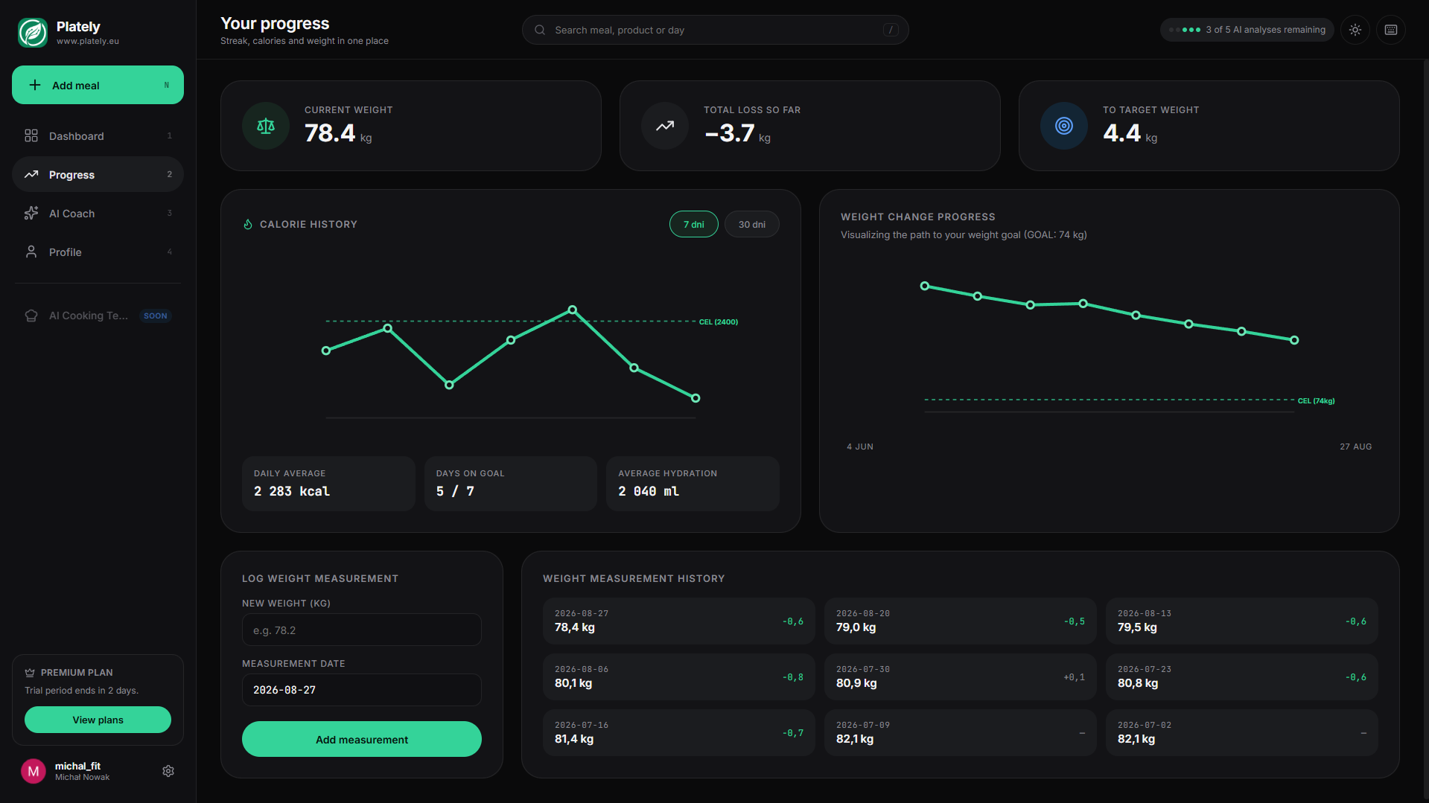Focus the search meal box
This screenshot has height=803, width=1429.
[x=715, y=30]
